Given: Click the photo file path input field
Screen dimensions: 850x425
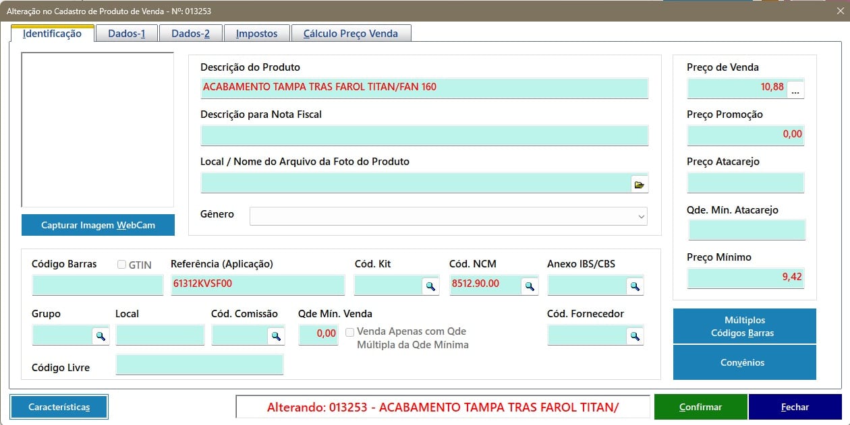Looking at the screenshot, I should pyautogui.click(x=416, y=183).
